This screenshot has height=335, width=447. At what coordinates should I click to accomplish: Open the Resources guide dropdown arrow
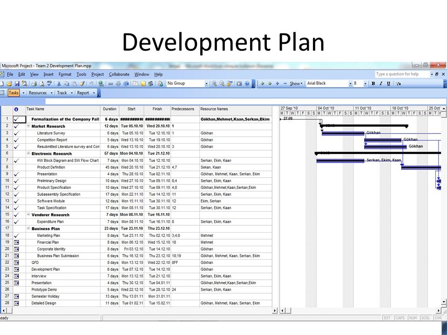[52, 93]
